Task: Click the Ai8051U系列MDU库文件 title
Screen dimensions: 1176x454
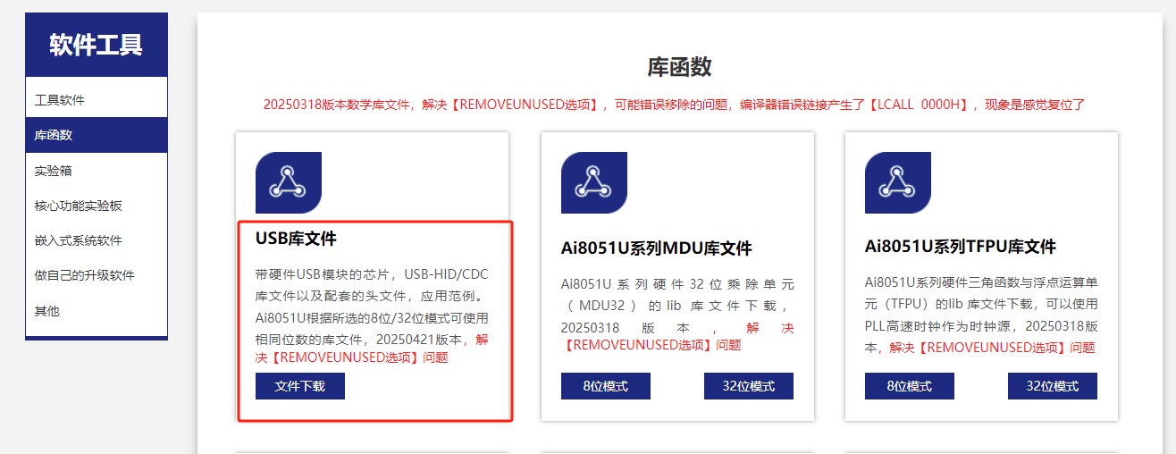Action: coord(657,248)
